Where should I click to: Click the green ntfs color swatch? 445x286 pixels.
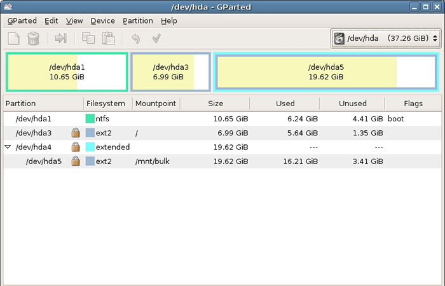[x=90, y=118]
